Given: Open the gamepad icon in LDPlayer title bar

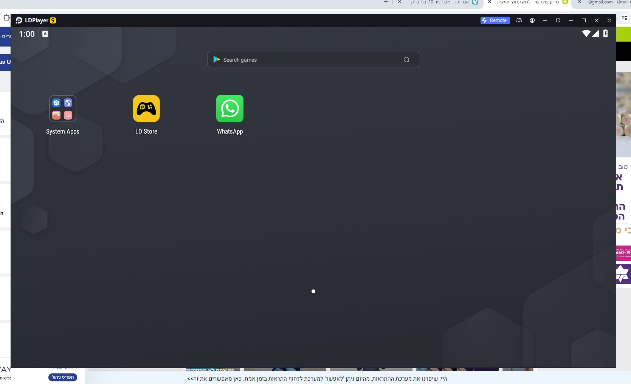Looking at the screenshot, I should (x=519, y=20).
